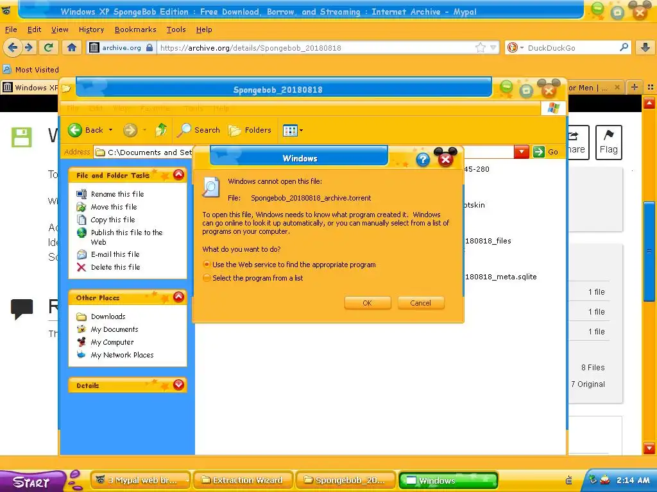Click the browser scrollbar down arrow
Screen dimensions: 657x492
(x=649, y=448)
